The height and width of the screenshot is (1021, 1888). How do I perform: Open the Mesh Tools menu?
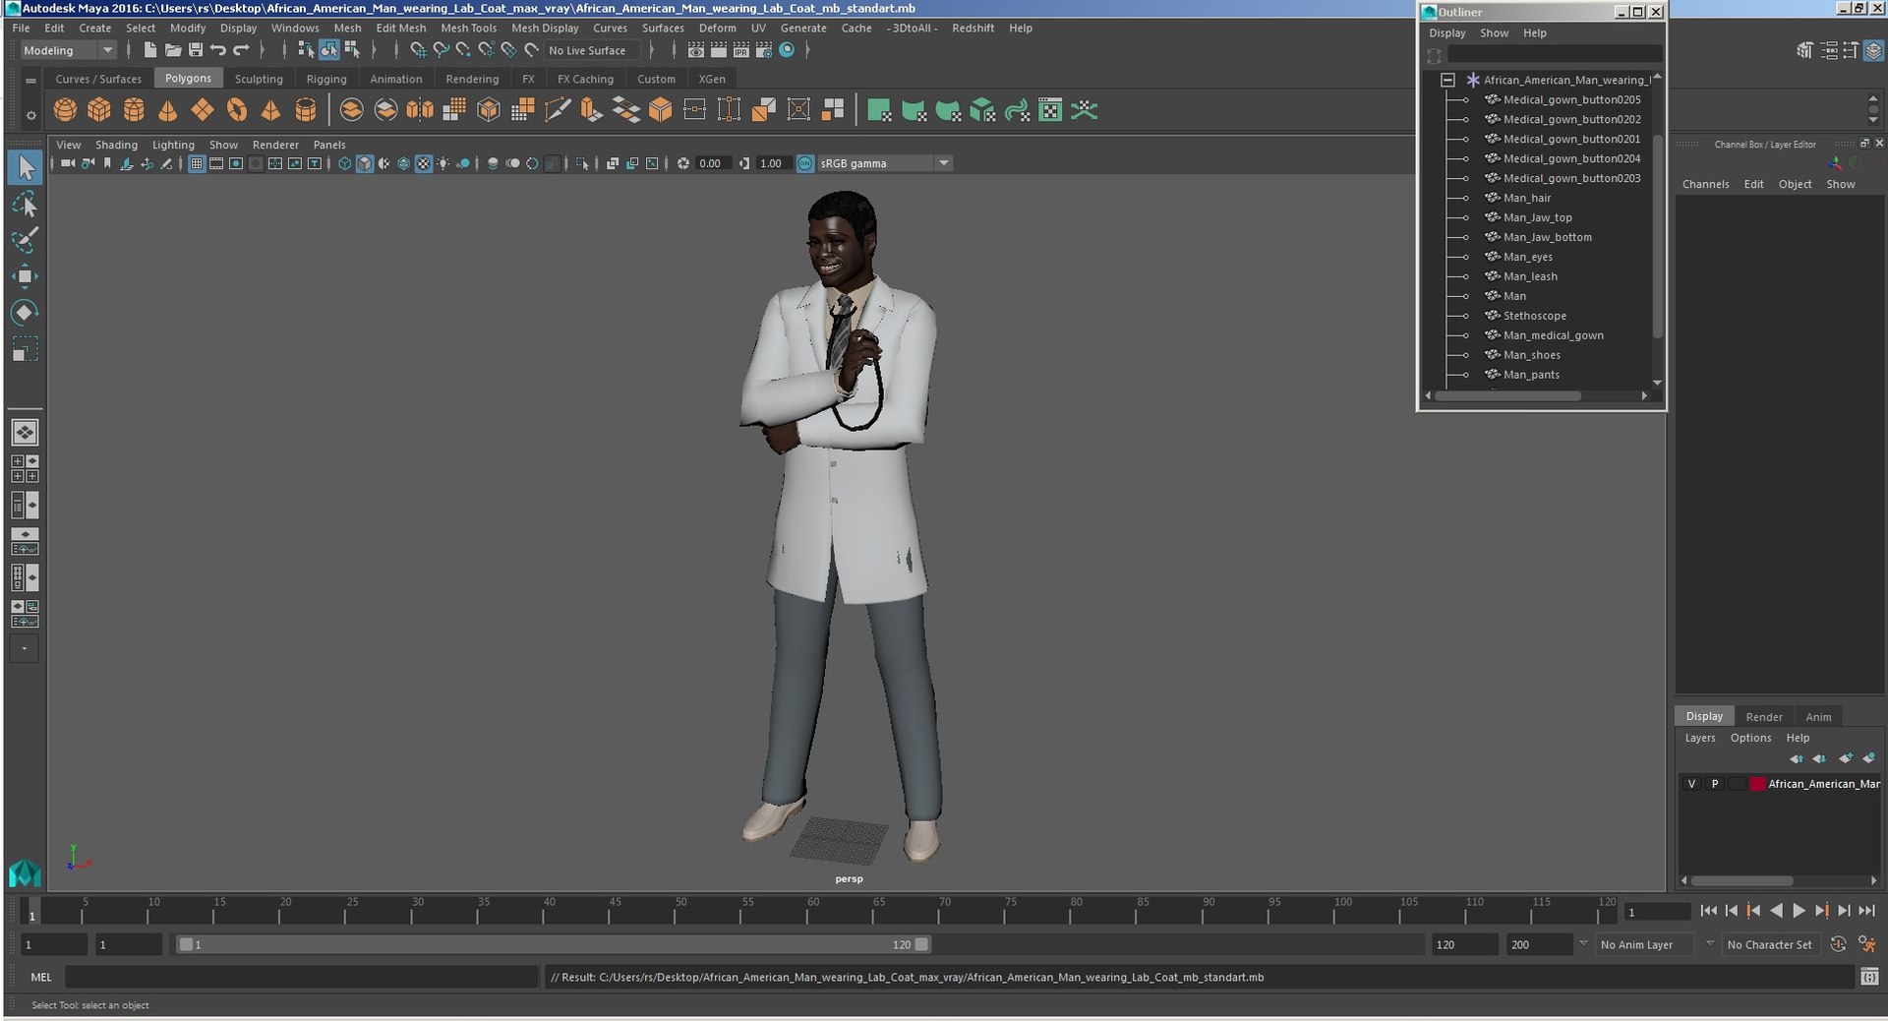point(468,28)
